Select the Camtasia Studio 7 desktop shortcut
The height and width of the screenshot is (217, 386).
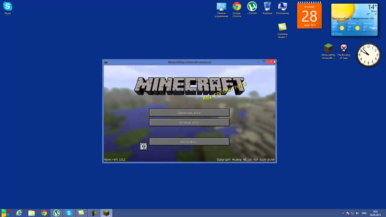pos(283,30)
